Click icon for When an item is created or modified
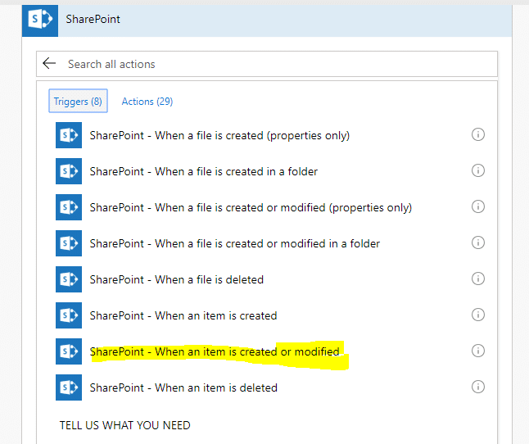Screen dimensions: 529x444 coord(69,351)
